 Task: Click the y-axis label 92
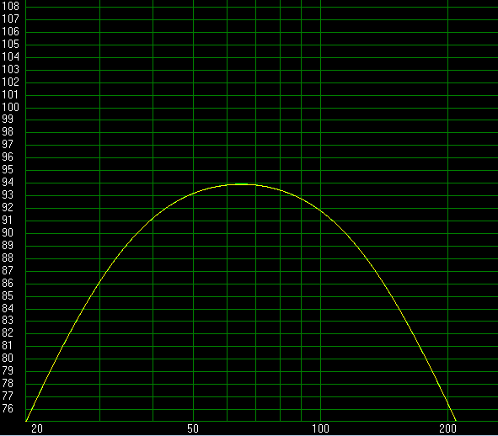click(x=8, y=207)
